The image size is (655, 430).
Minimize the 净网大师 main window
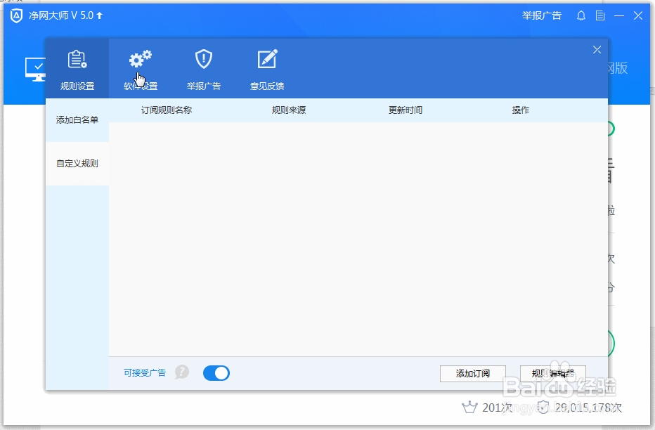click(619, 16)
